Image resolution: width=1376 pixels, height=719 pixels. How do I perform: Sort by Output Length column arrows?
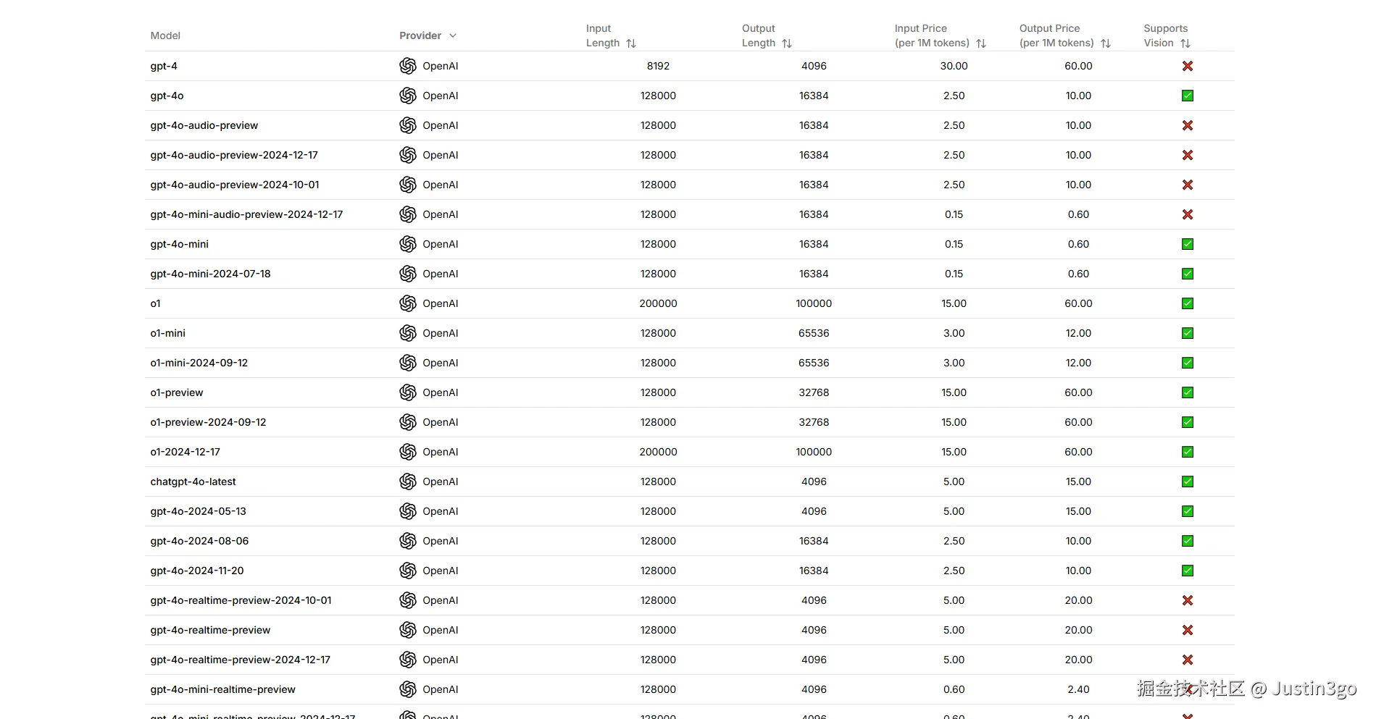(787, 43)
